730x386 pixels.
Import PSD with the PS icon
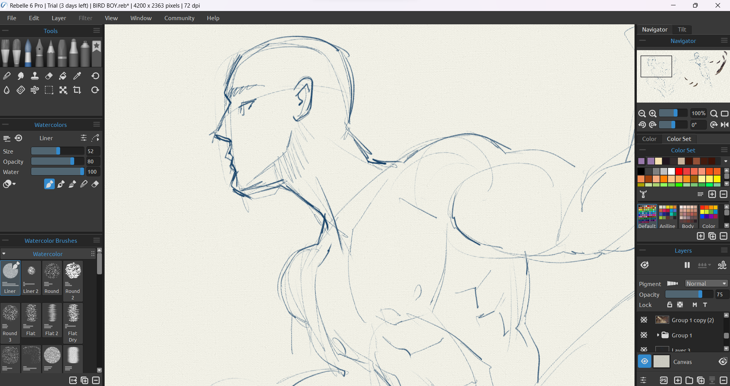[x=663, y=380]
